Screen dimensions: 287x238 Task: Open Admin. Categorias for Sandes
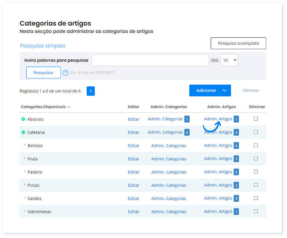click(x=169, y=198)
